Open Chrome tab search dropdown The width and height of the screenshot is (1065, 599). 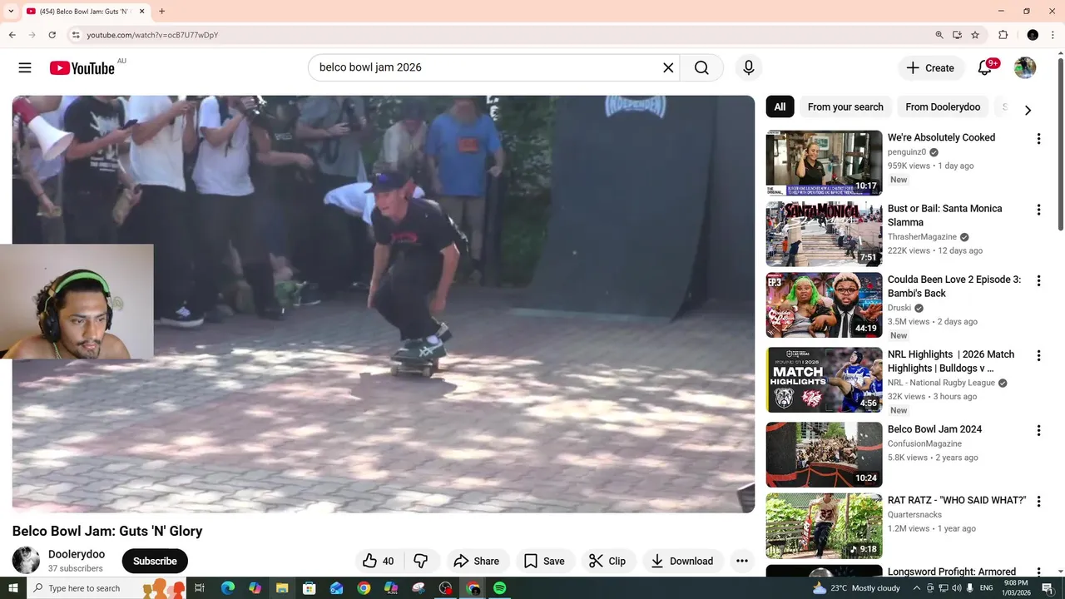(11, 12)
